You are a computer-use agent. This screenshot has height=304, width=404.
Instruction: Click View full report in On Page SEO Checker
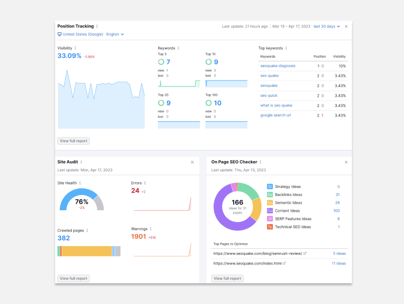(x=227, y=279)
